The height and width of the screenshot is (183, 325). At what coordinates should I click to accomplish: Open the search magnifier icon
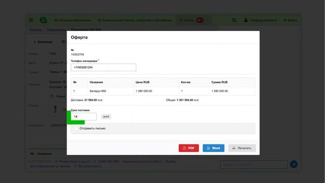click(x=234, y=20)
